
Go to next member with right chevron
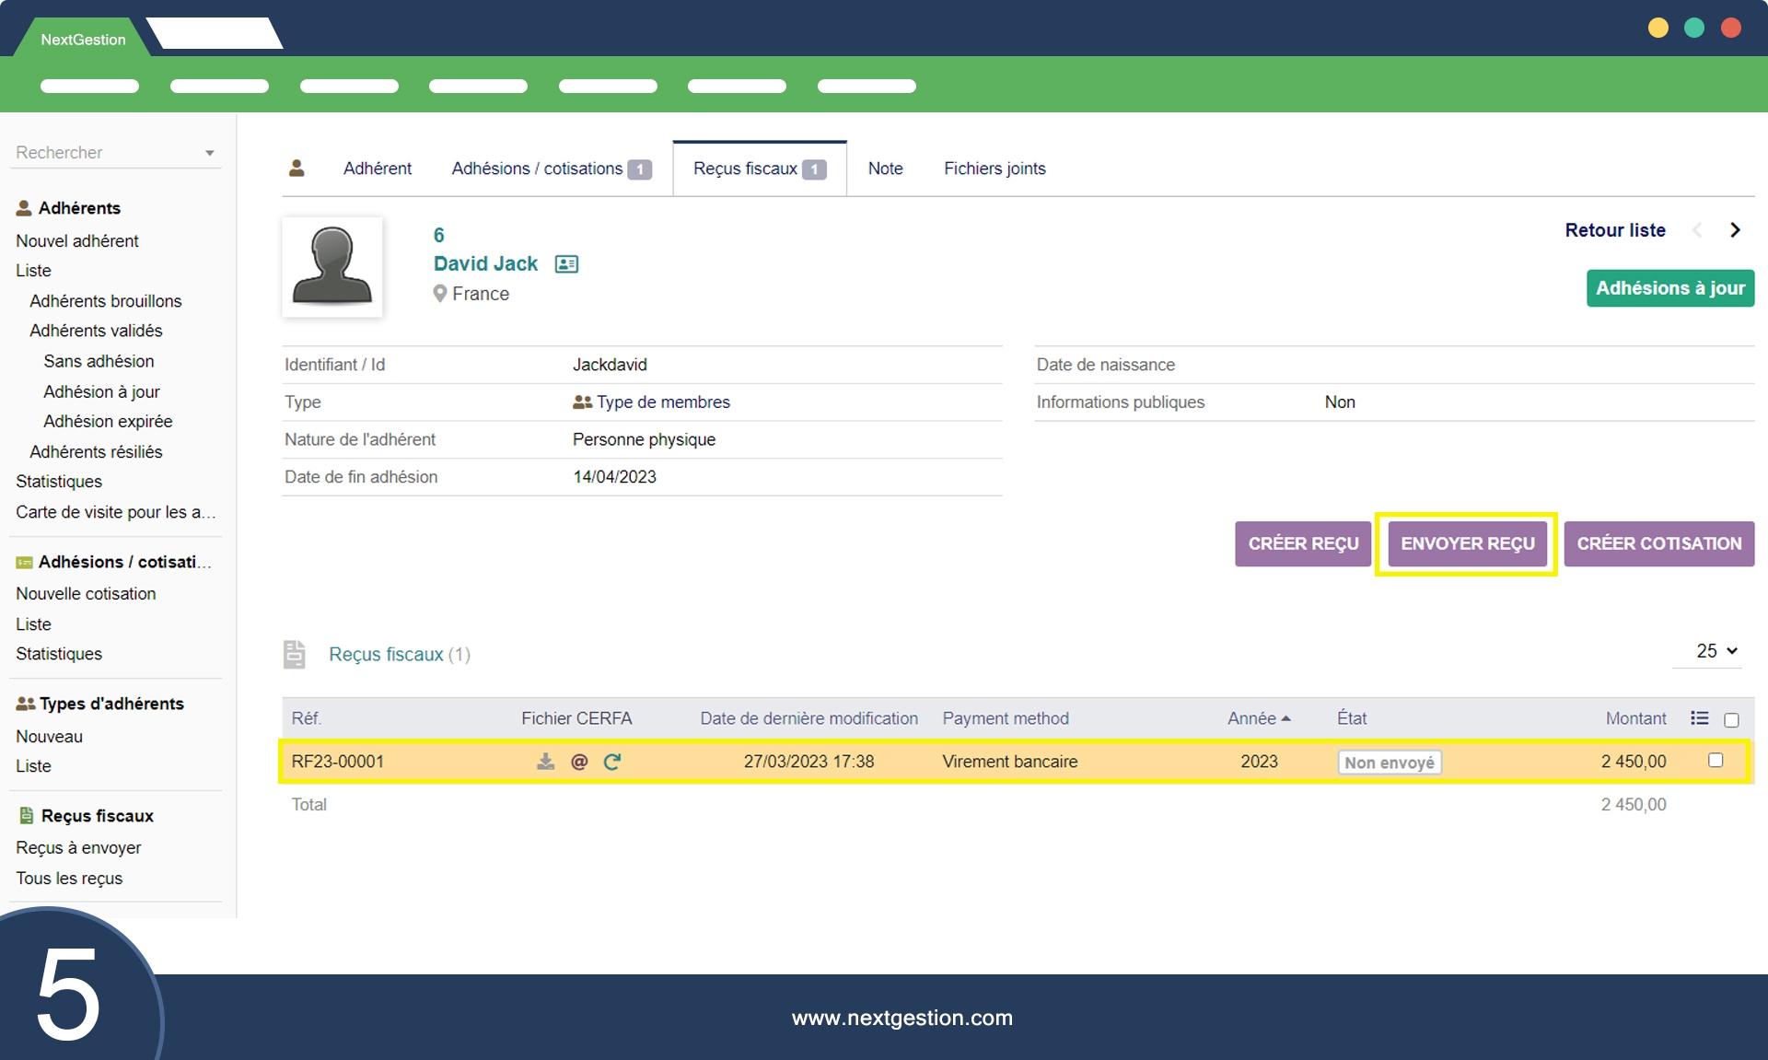pyautogui.click(x=1735, y=230)
